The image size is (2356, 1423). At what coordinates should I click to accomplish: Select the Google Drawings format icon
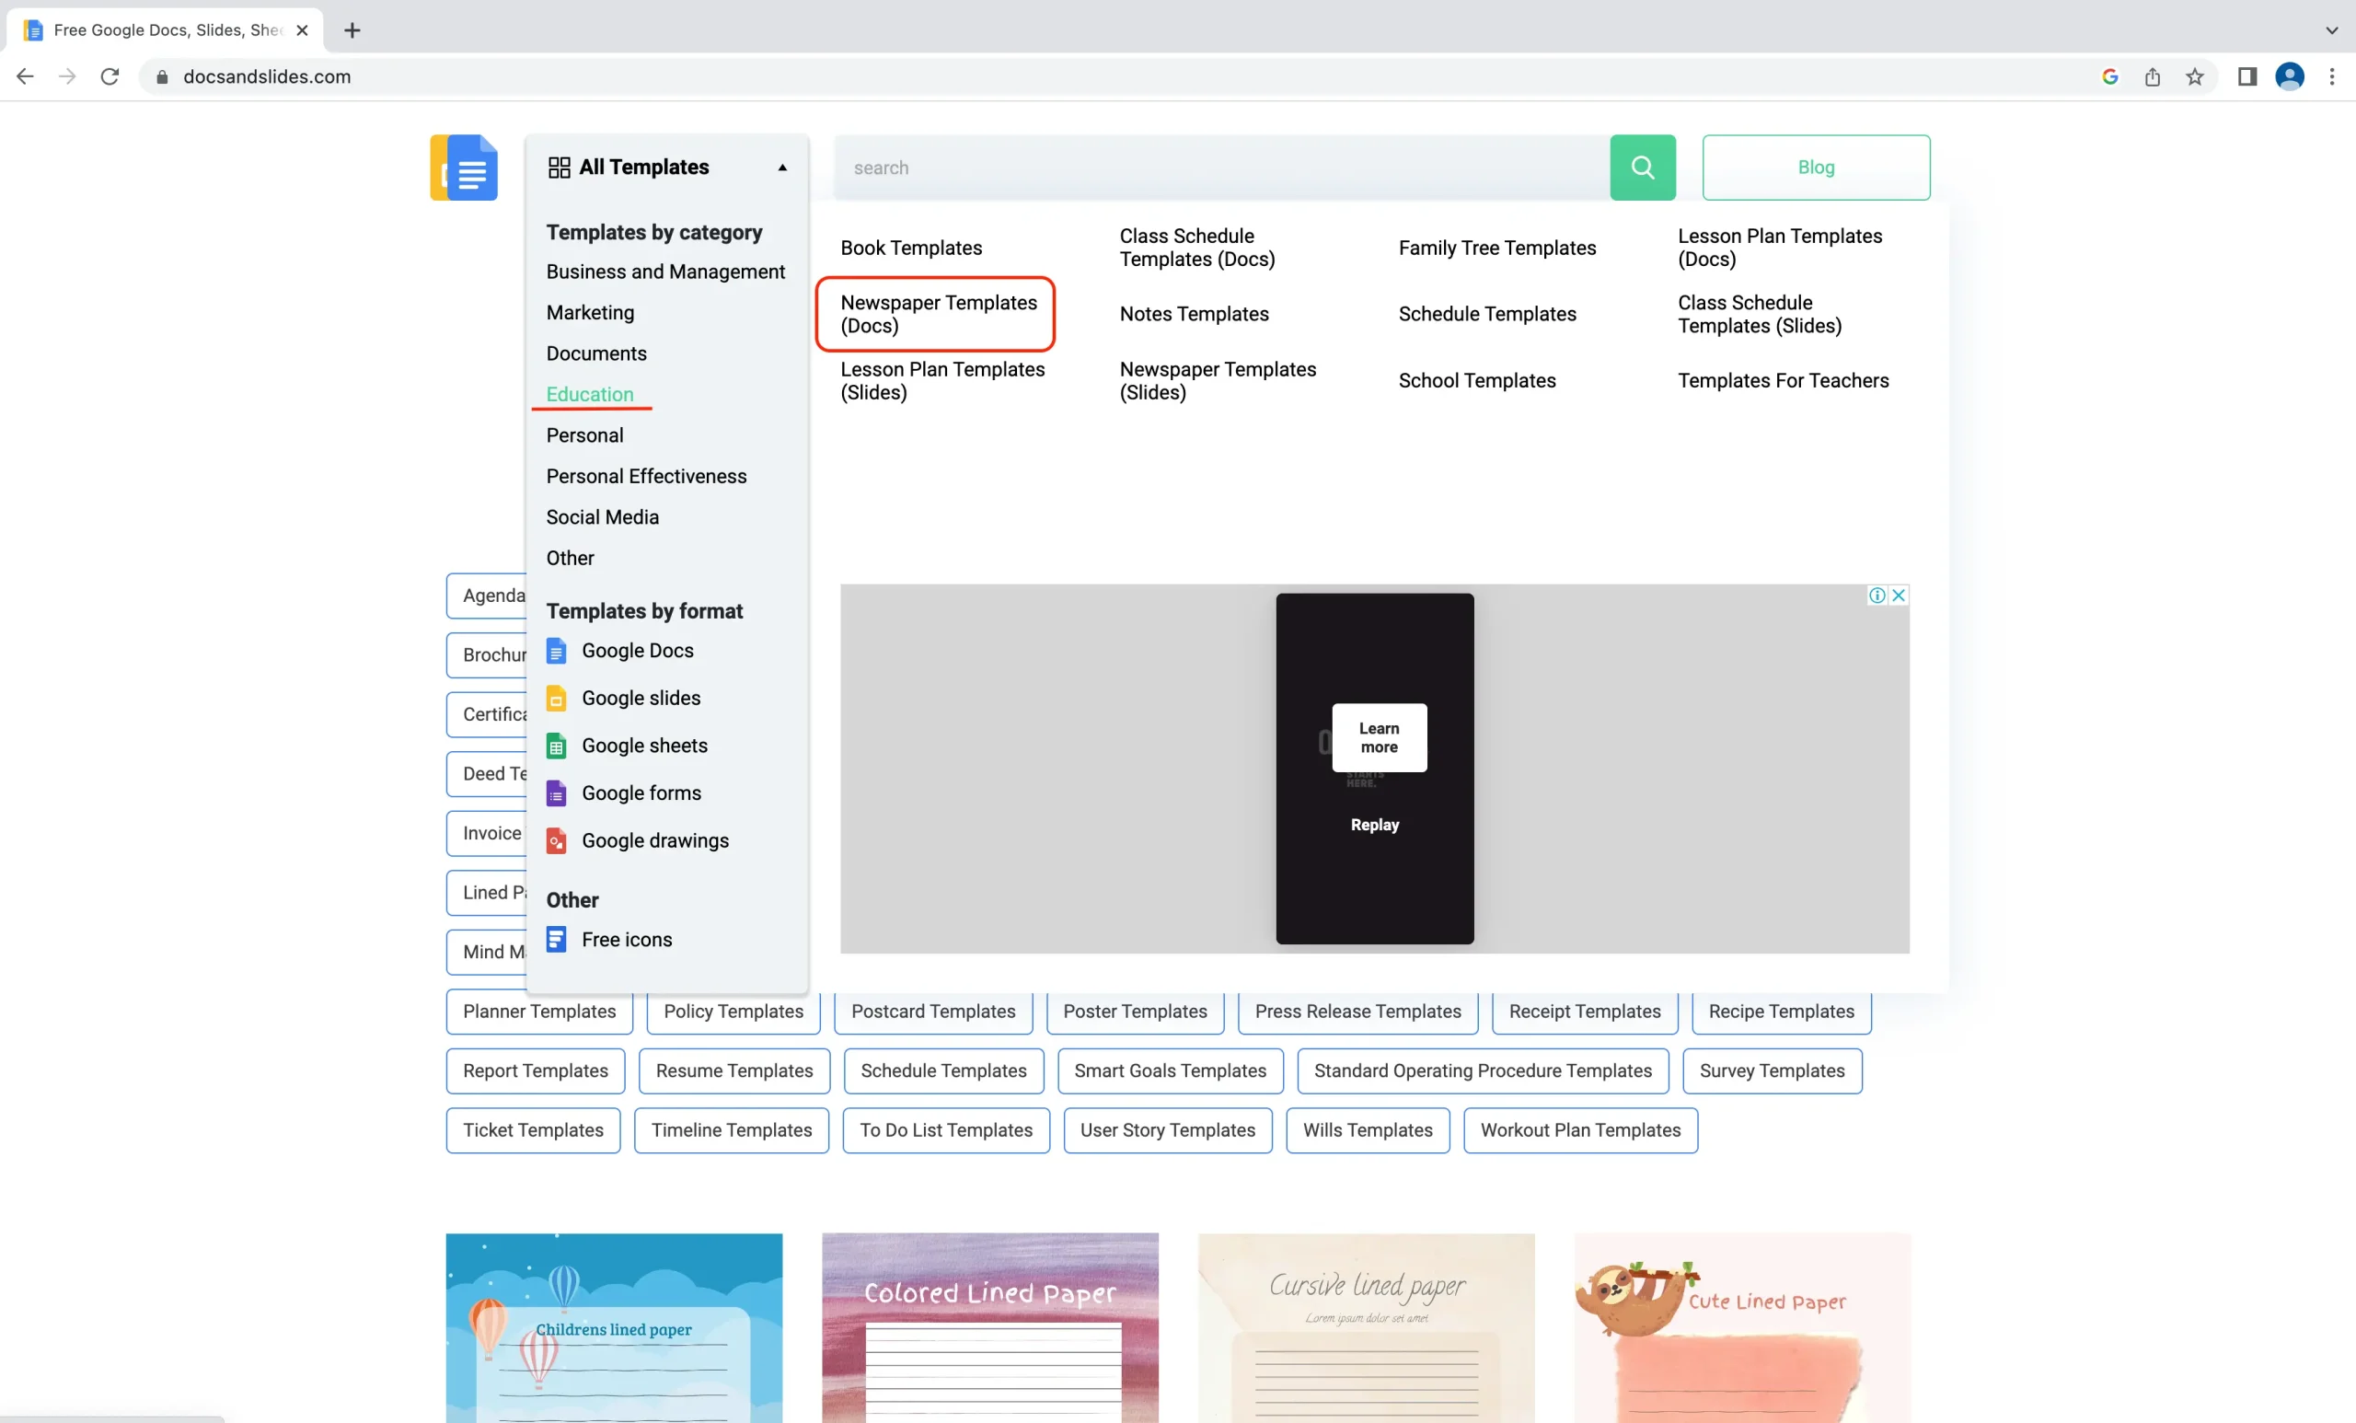pyautogui.click(x=557, y=840)
